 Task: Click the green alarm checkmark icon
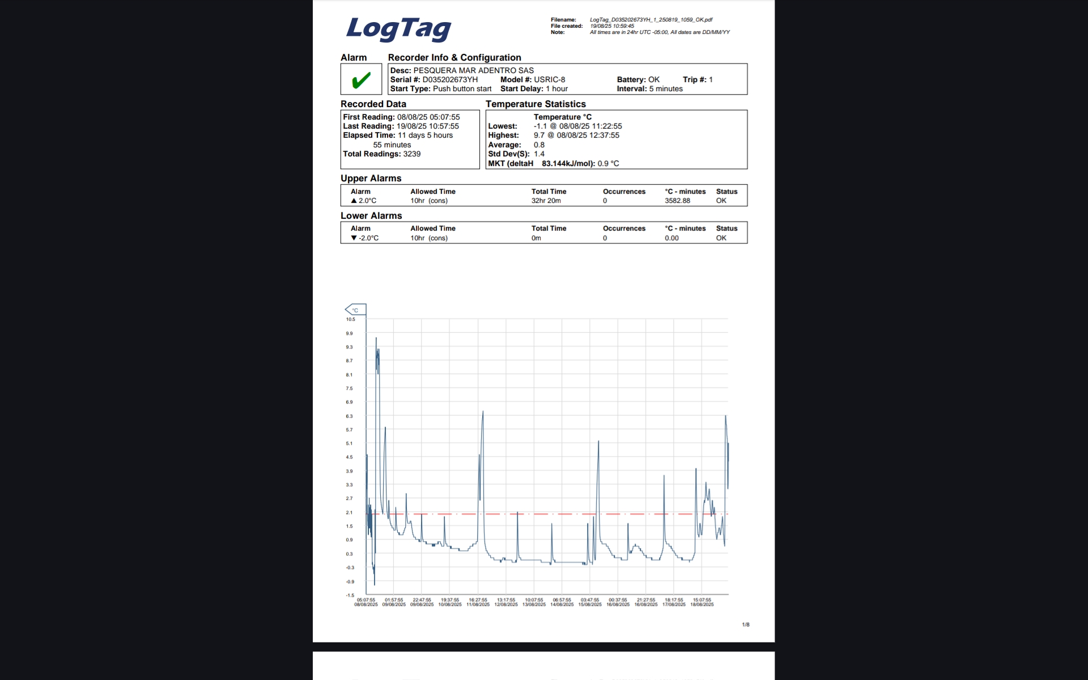(x=361, y=80)
